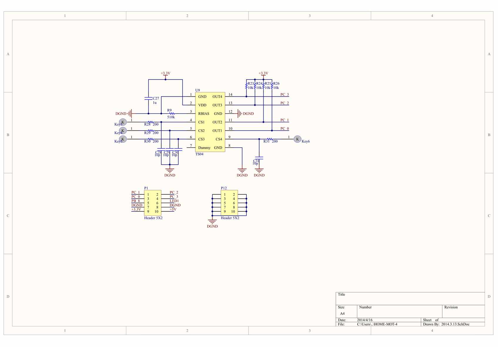Click the date 2014/4/16 in title block

point(365,320)
